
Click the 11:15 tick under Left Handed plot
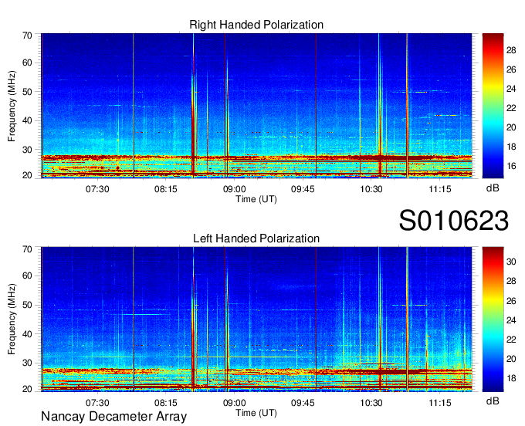point(439,403)
